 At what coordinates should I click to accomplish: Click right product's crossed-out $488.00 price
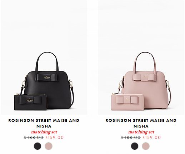131,138
